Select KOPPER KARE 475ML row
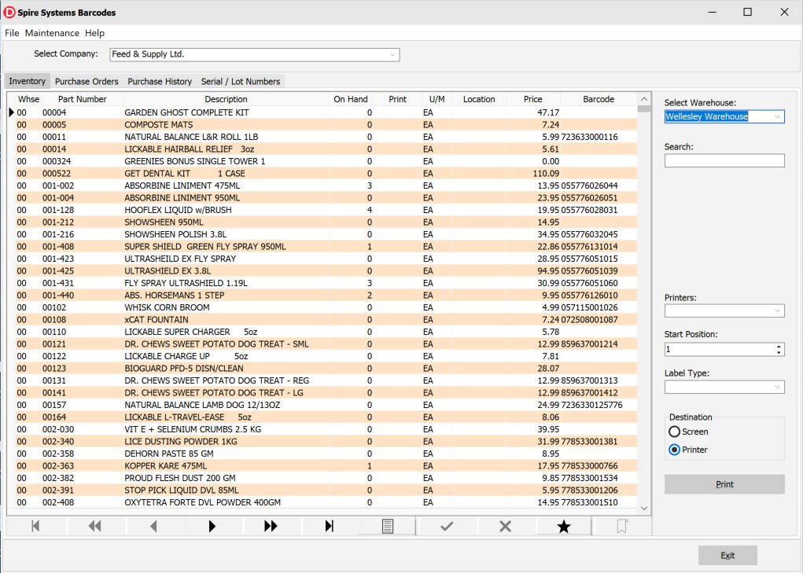The height and width of the screenshot is (573, 803). tap(326, 466)
